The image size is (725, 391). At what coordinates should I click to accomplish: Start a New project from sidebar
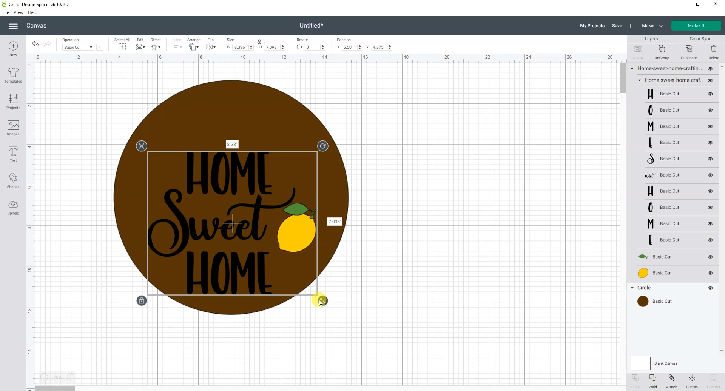coord(13,49)
